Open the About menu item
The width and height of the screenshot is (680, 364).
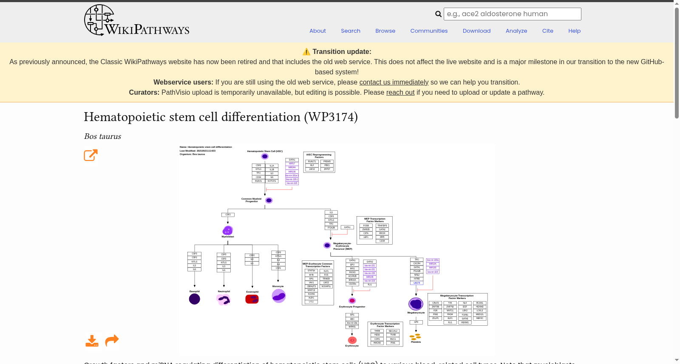(x=317, y=31)
